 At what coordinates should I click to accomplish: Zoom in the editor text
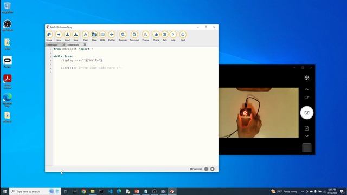coord(123,36)
